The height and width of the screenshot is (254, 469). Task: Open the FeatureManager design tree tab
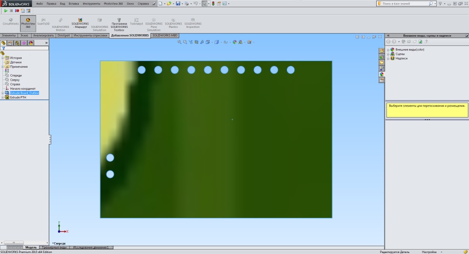click(3, 43)
